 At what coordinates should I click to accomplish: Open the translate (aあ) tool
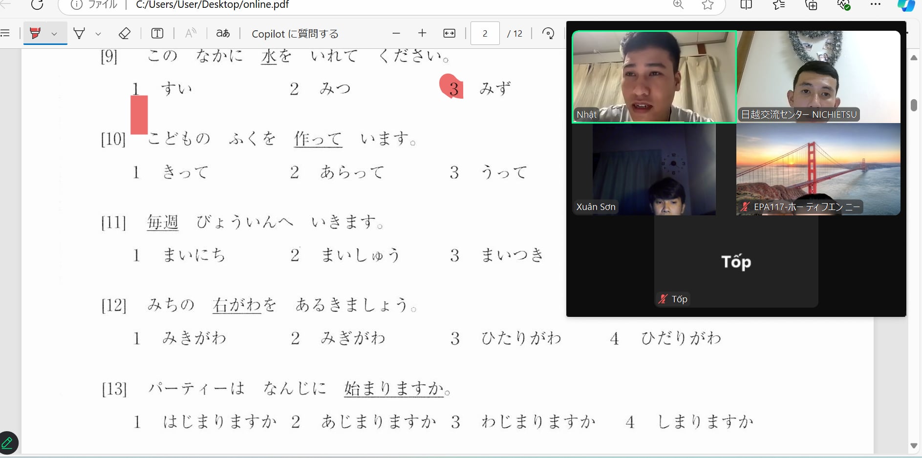tap(223, 33)
